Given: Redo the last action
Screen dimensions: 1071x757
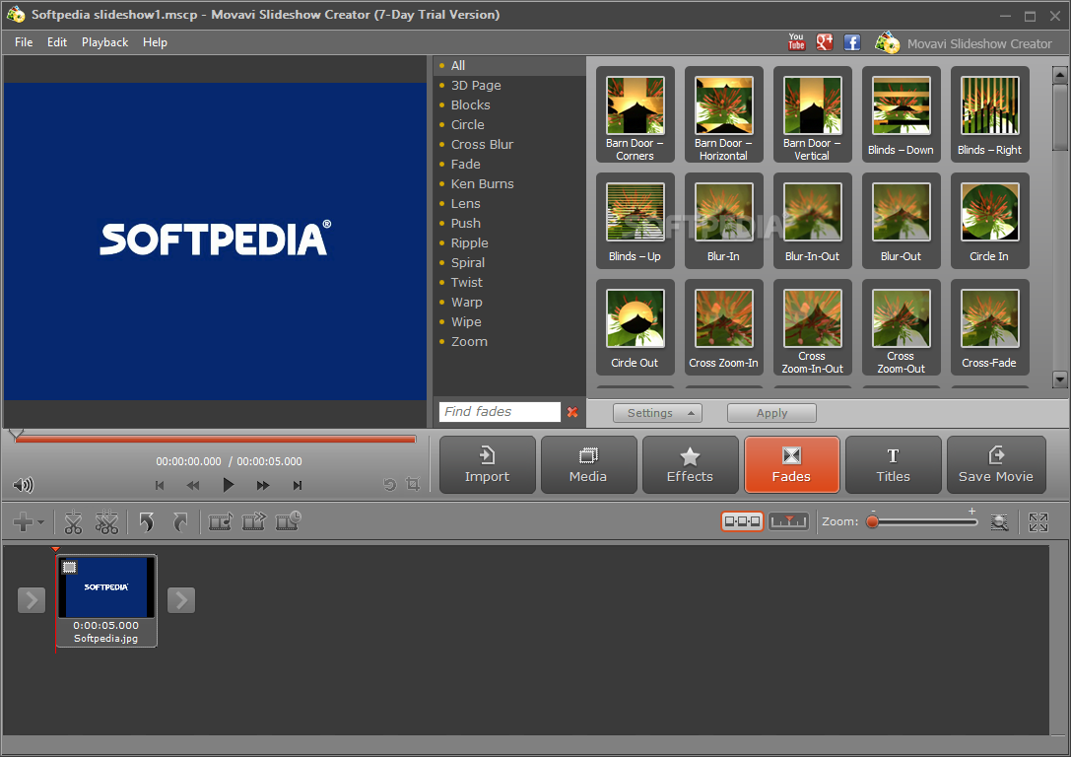Looking at the screenshot, I should coord(179,522).
